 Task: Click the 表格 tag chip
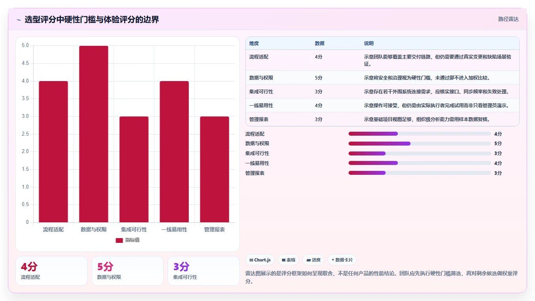pyautogui.click(x=288, y=260)
